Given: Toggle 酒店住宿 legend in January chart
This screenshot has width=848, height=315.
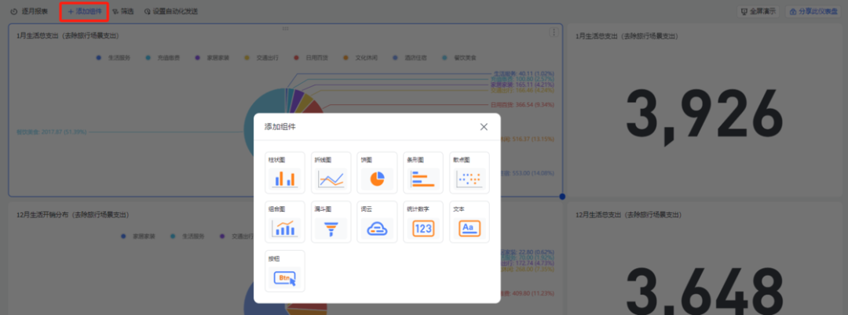Looking at the screenshot, I should (x=409, y=57).
